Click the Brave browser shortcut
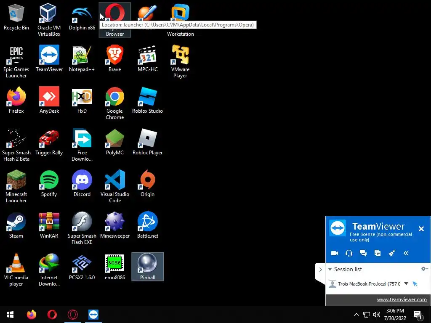Viewport: 431px width, 323px height. click(x=115, y=59)
